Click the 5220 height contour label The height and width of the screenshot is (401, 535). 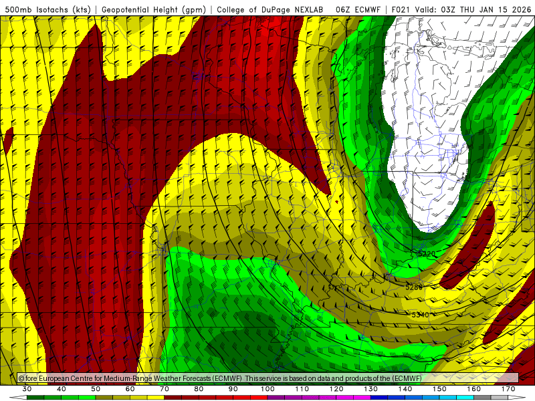coord(427,254)
